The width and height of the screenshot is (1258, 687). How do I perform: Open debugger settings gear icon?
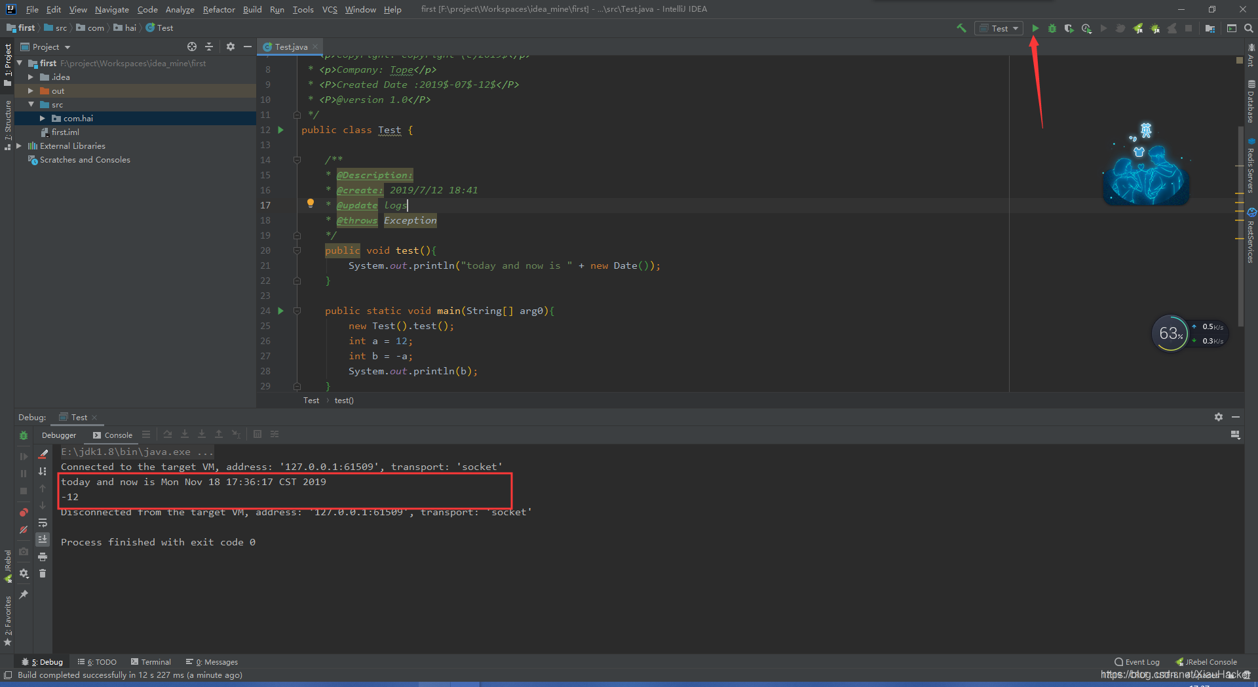pos(24,574)
